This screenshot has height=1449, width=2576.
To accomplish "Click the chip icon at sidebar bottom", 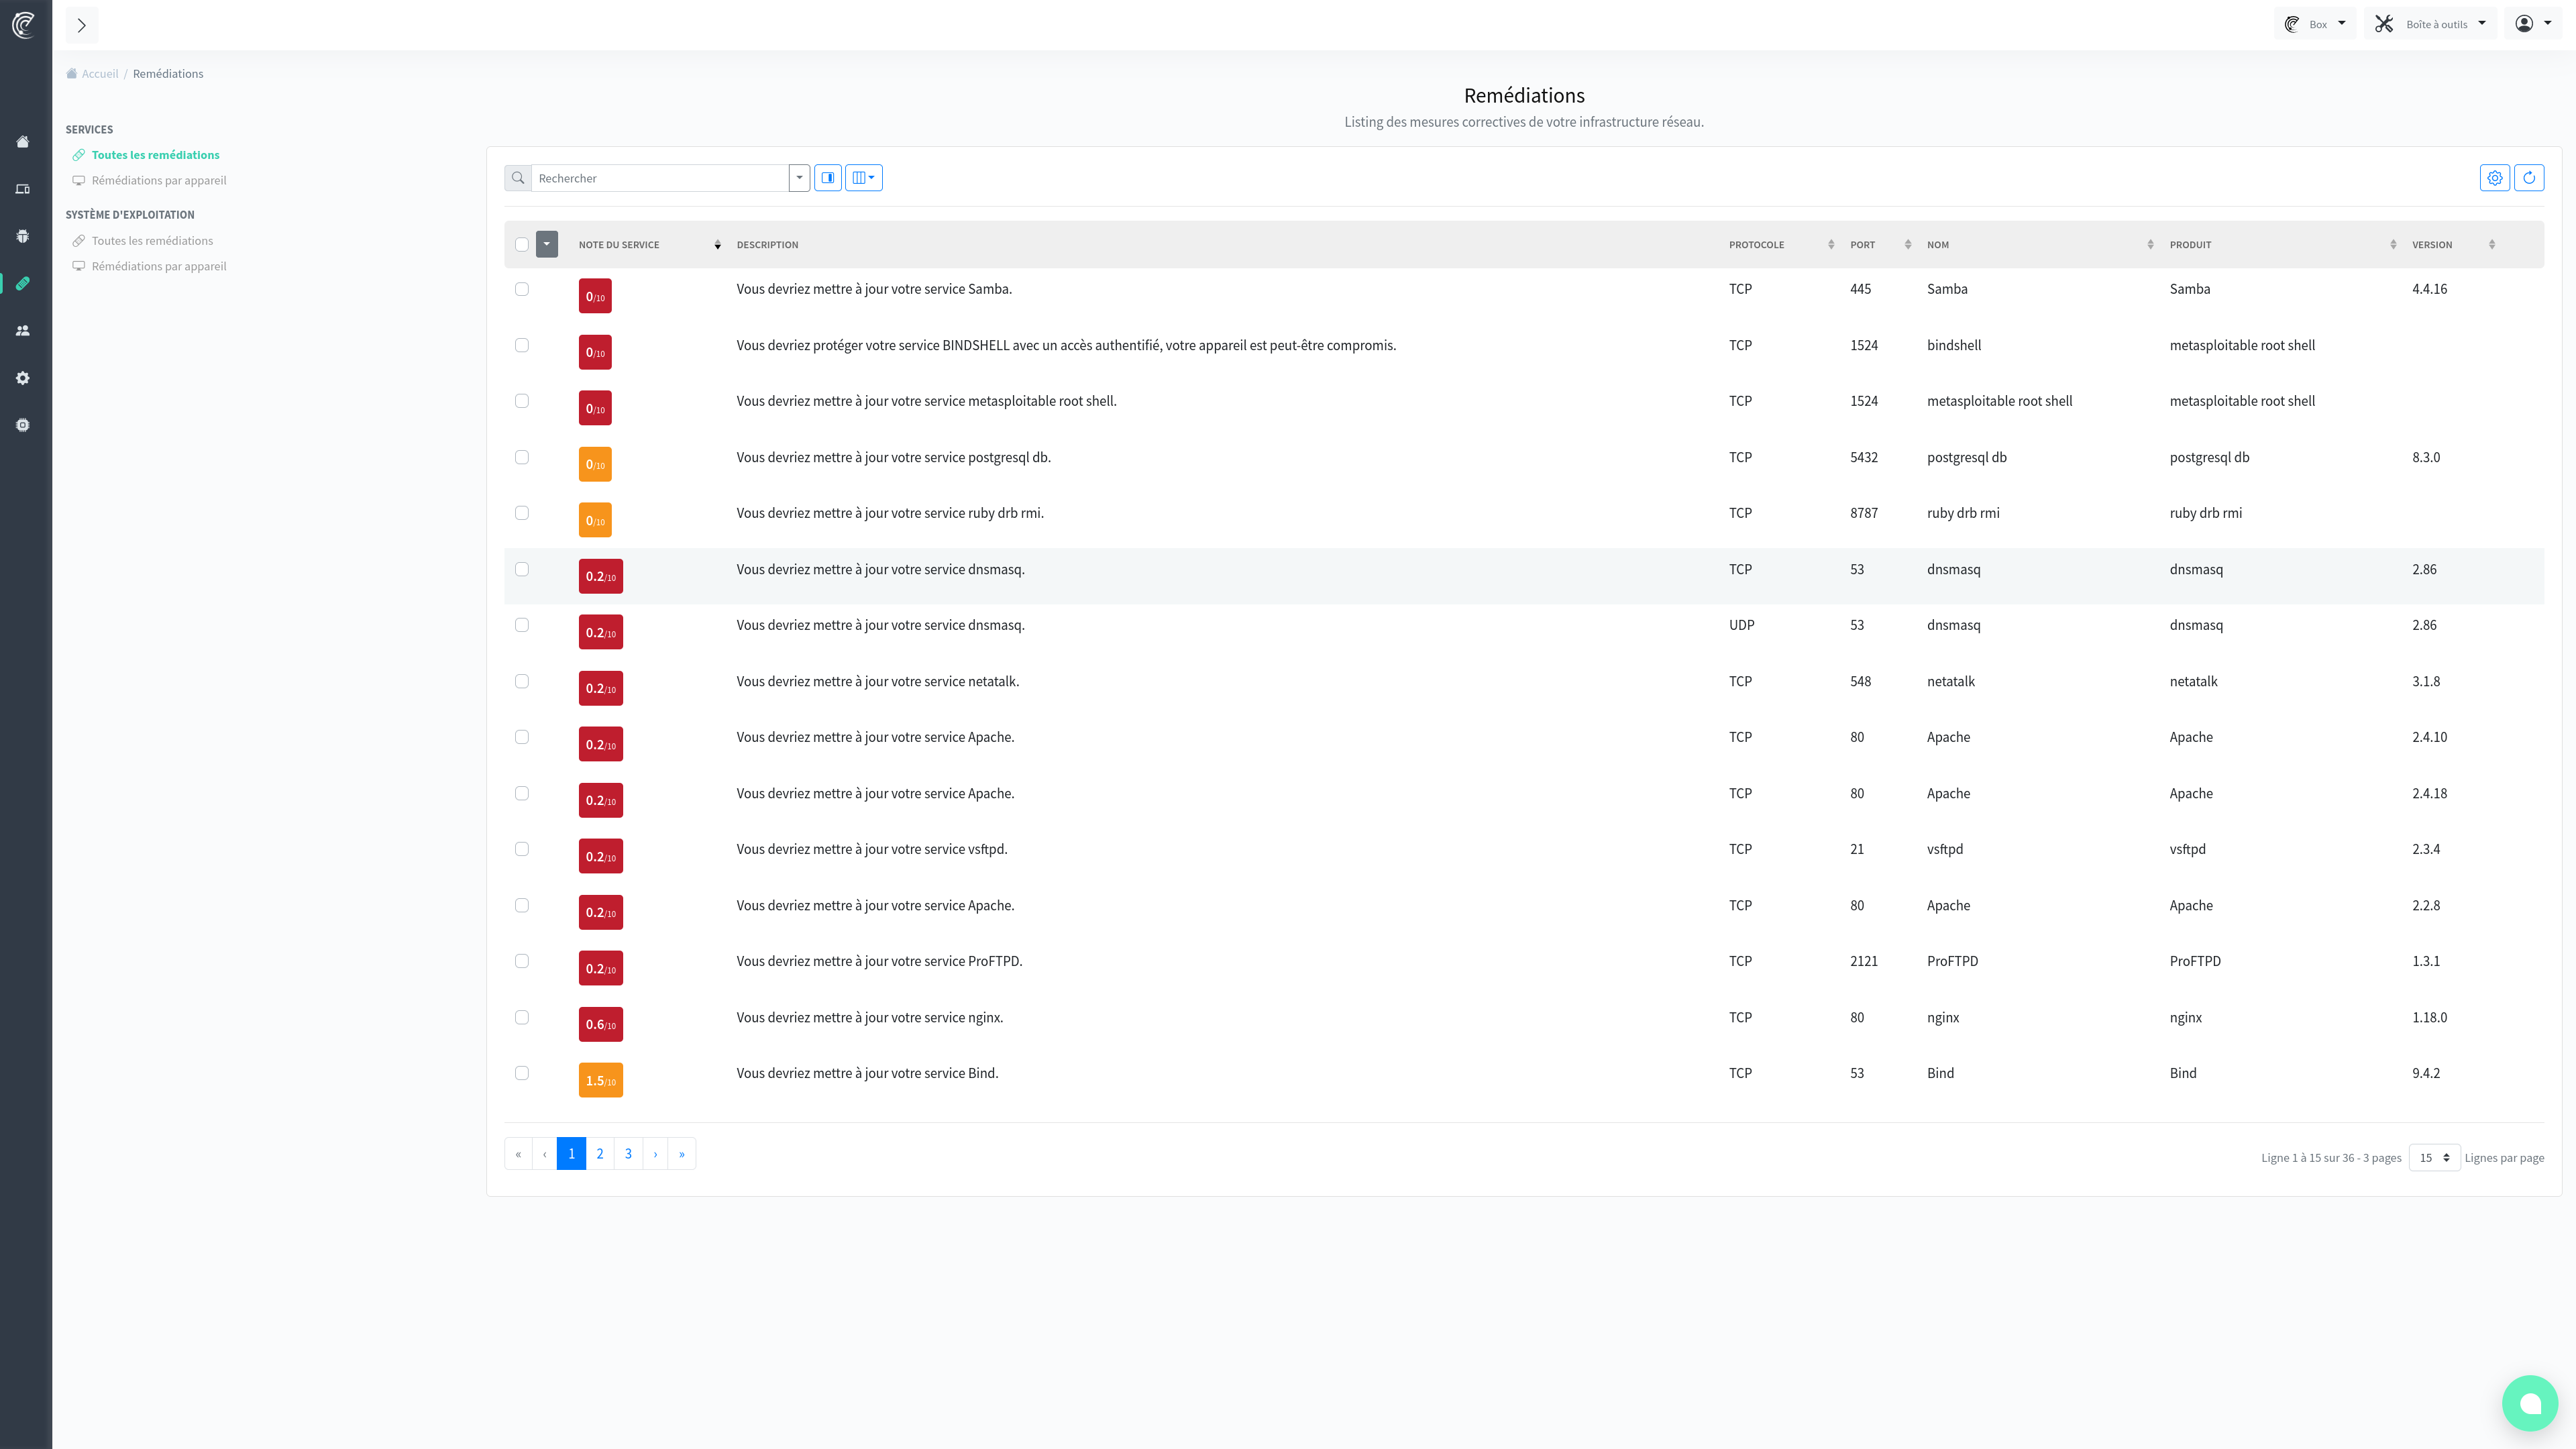I will [22, 424].
